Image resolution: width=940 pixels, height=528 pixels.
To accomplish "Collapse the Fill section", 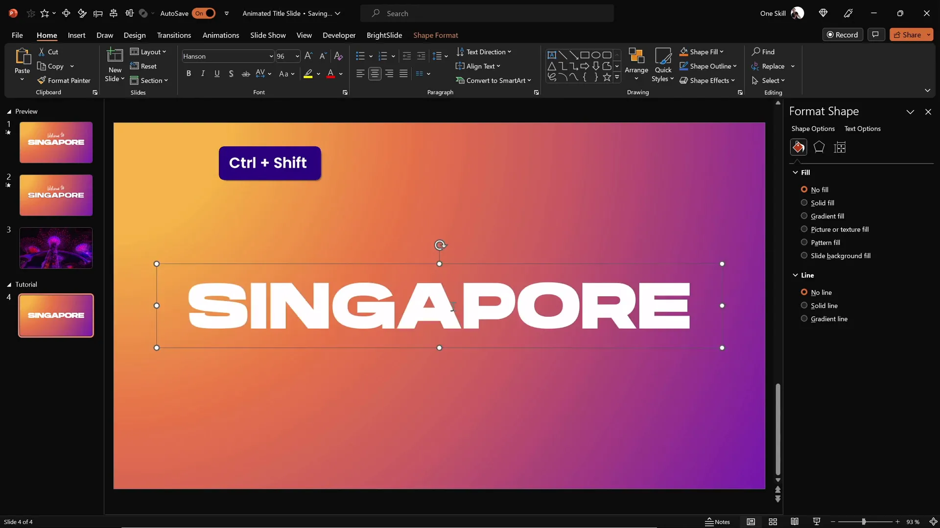I will [x=795, y=173].
